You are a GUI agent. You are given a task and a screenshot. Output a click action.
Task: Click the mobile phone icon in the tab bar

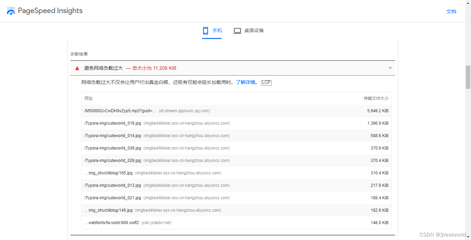point(206,31)
